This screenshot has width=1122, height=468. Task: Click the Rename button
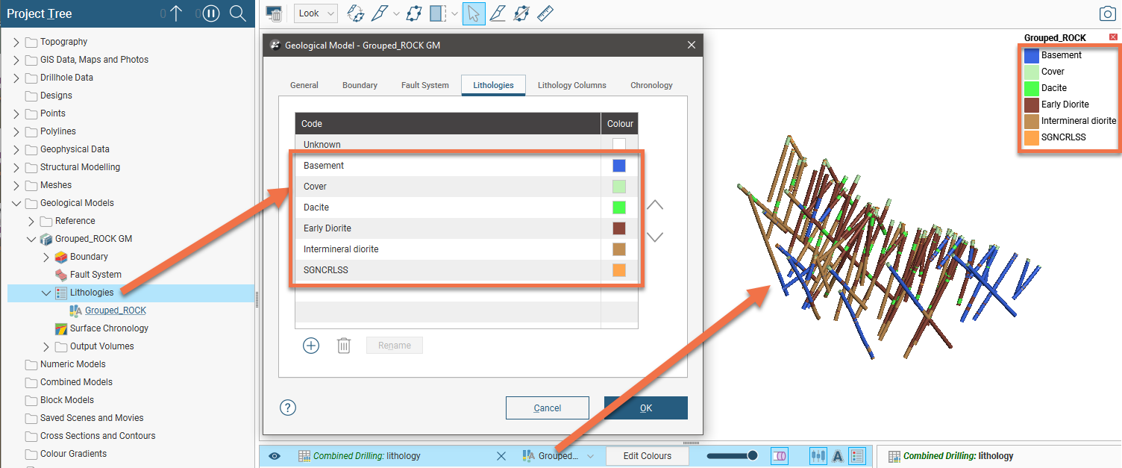395,346
